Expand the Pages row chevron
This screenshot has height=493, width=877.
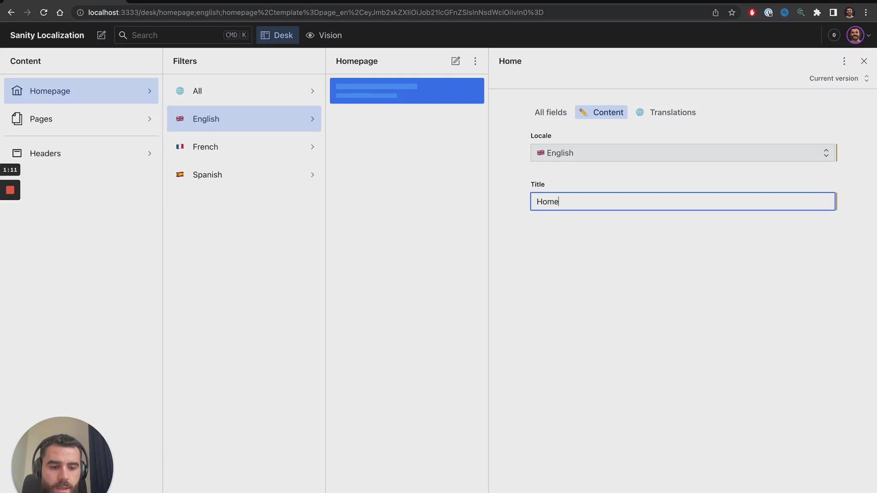(149, 119)
